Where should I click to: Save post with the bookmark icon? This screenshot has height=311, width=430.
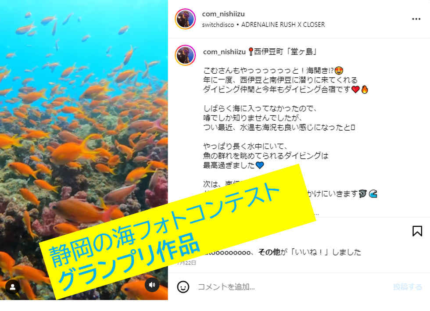coord(417,231)
